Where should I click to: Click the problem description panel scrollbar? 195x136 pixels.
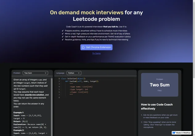pos(52,106)
